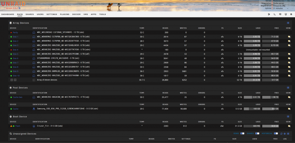This screenshot has width=295, height=143.
Task: Click the logout icon in the top bar
Action: click(269, 14)
